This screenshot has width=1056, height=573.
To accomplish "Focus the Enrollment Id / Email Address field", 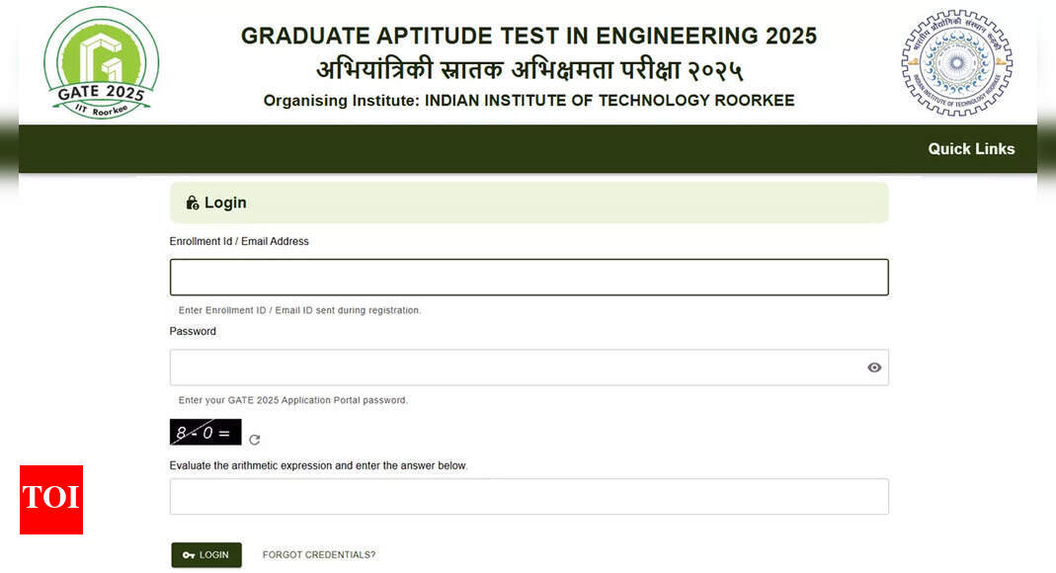I will point(529,278).
